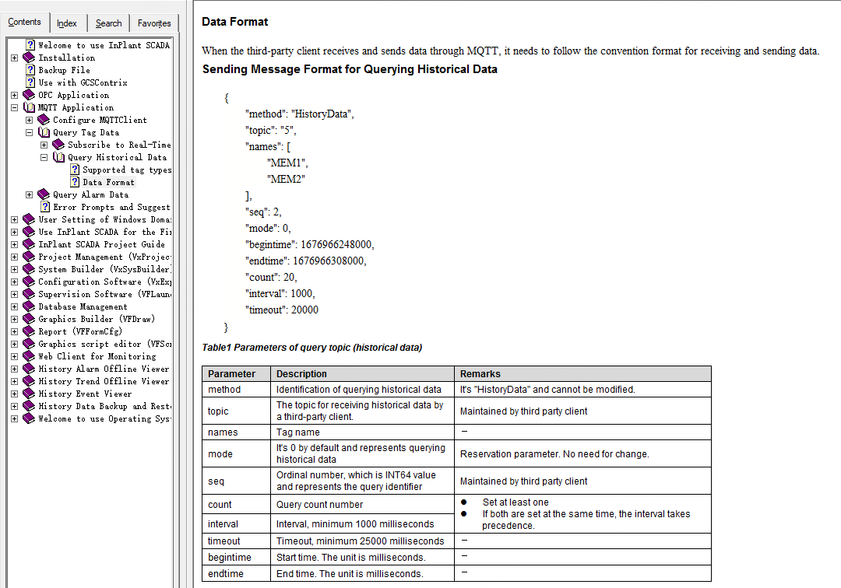Click the book icon for System Builder (VxSysBuilder)
Image resolution: width=841 pixels, height=588 pixels.
coord(29,269)
